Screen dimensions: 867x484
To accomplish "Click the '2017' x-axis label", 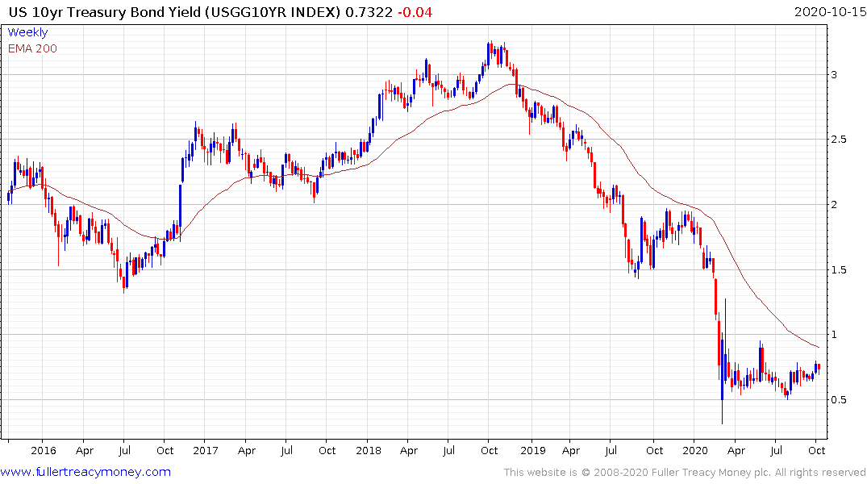I will tap(205, 450).
